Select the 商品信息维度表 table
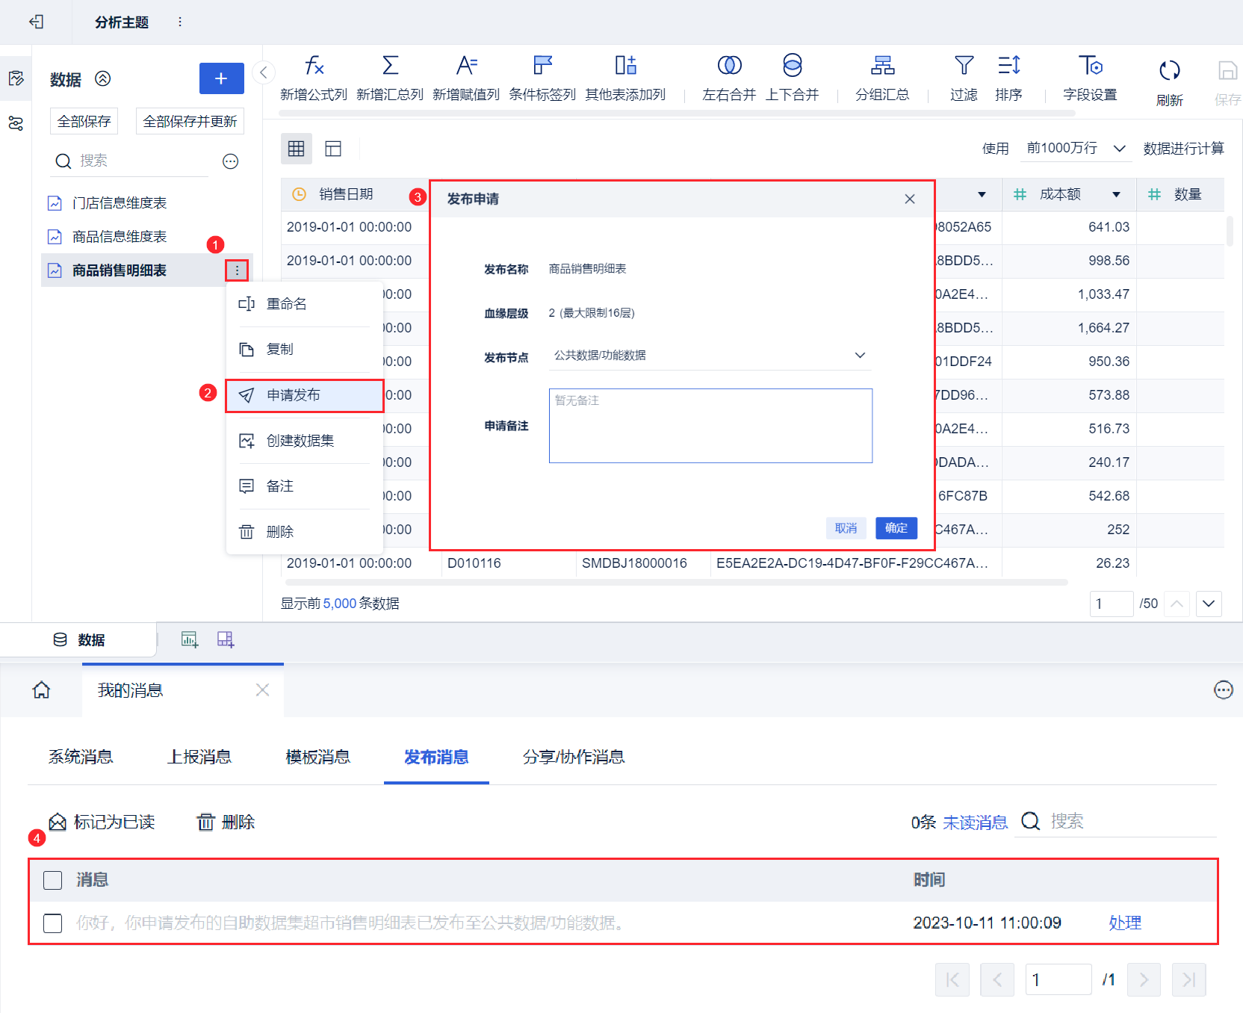 (120, 237)
